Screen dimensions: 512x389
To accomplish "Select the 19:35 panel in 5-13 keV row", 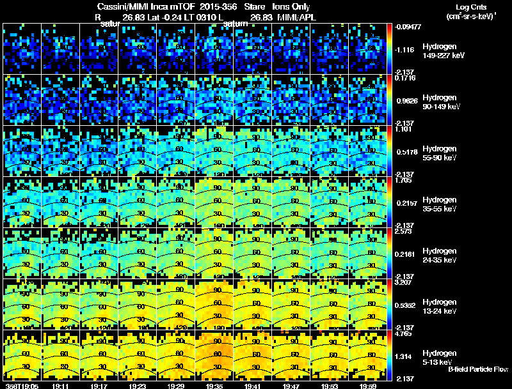I will (214, 355).
